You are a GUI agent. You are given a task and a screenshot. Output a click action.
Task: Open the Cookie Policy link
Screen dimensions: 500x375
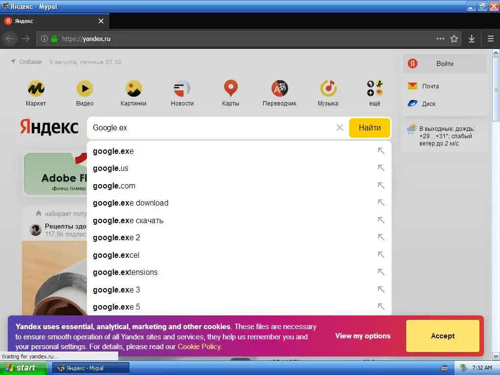coord(199,347)
